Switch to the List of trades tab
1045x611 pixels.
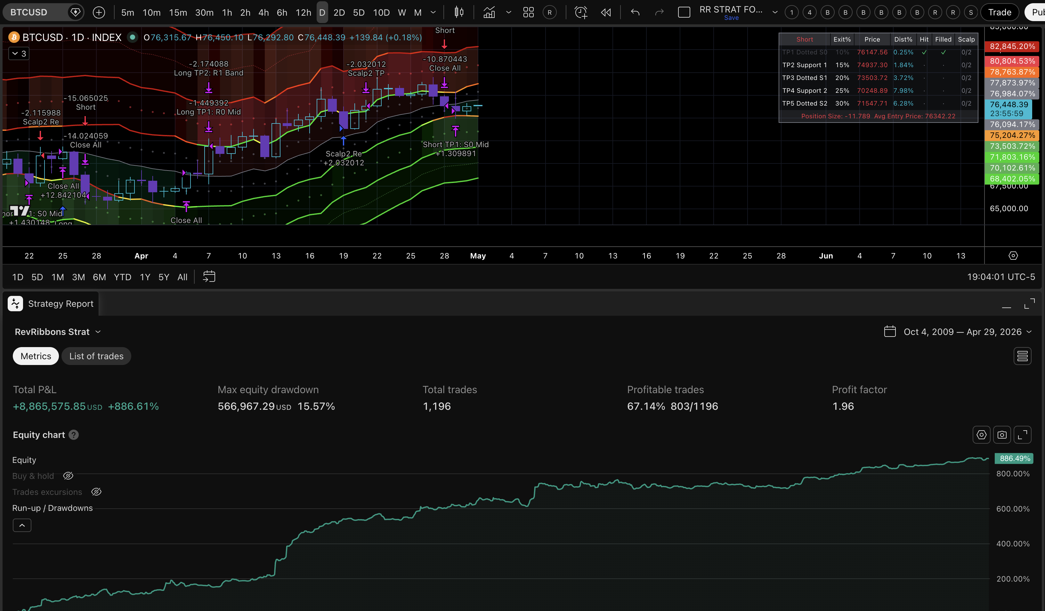96,356
